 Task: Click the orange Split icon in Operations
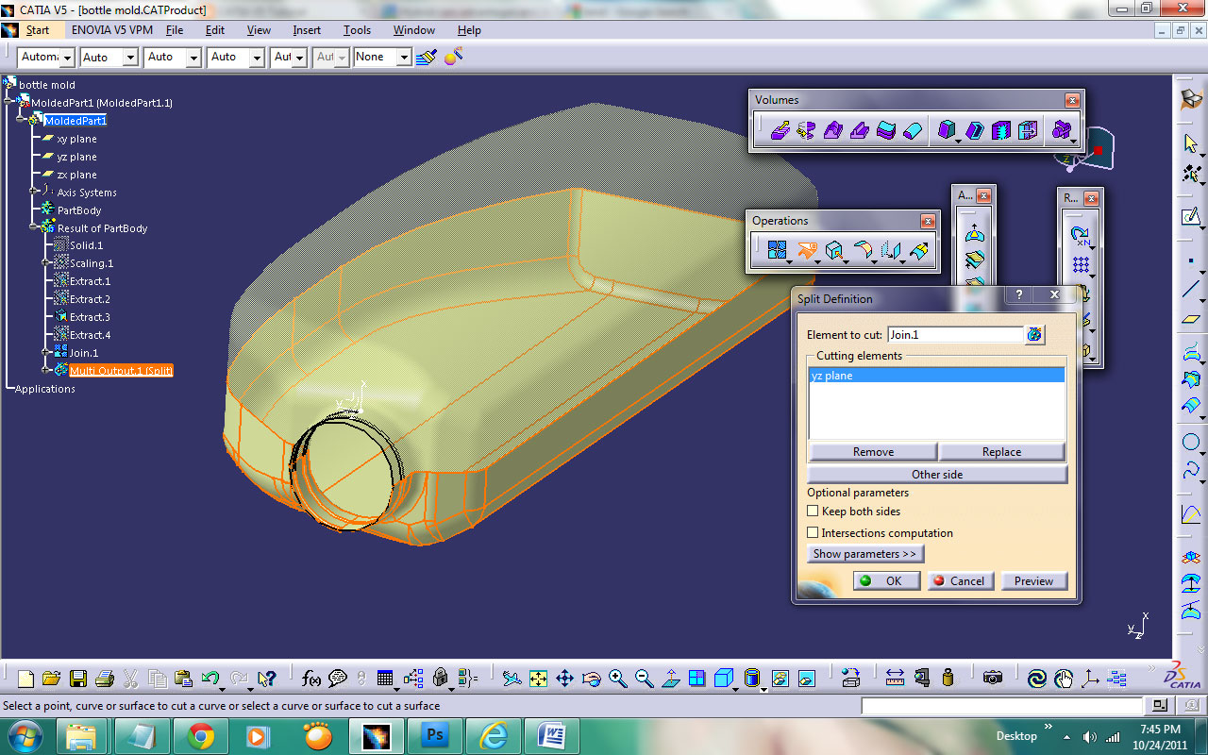pyautogui.click(x=806, y=250)
